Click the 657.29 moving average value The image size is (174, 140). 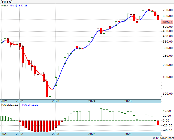point(23,6)
